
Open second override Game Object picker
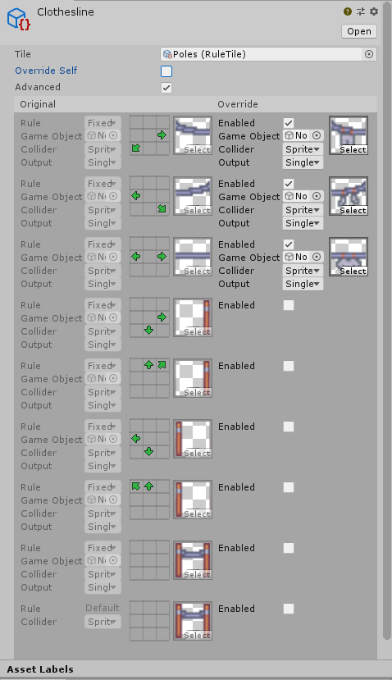(317, 196)
